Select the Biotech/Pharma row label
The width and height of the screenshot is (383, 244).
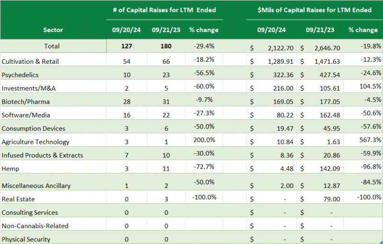coord(25,102)
